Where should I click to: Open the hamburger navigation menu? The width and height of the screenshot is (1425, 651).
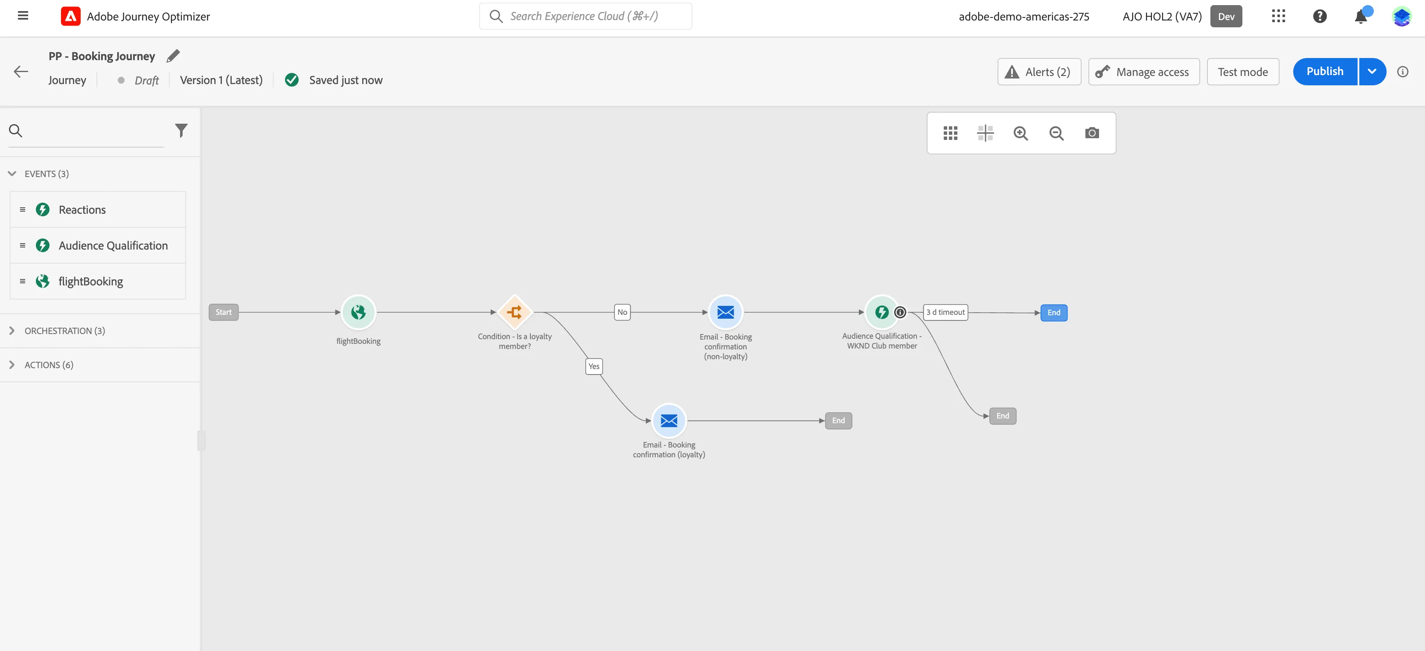click(x=23, y=15)
